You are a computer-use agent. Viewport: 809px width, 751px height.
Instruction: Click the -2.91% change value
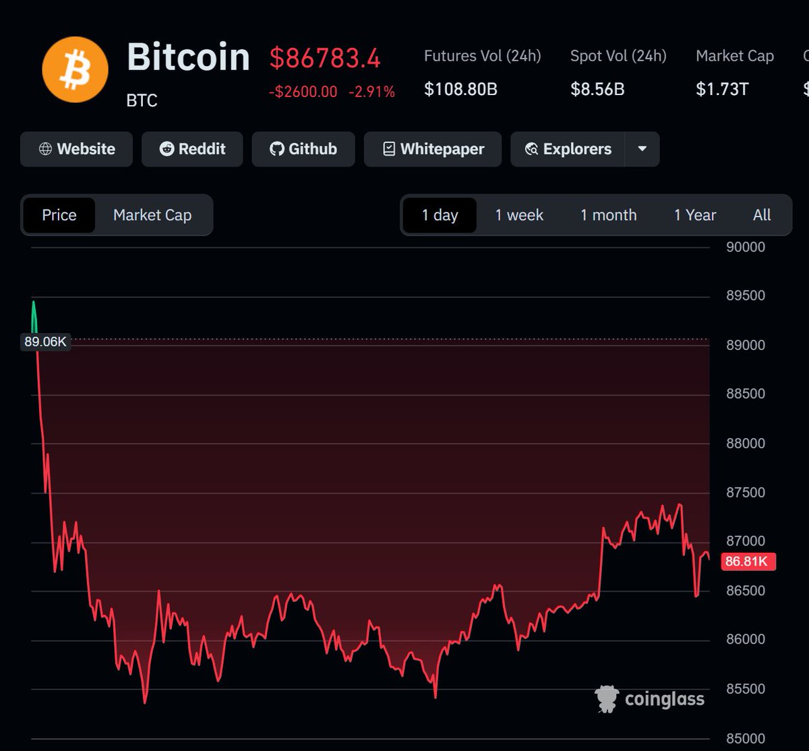[371, 92]
